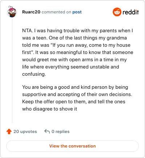The image size is (145, 158).
Task: Click the "NTA." word starting the comment
Action: coord(28,30)
